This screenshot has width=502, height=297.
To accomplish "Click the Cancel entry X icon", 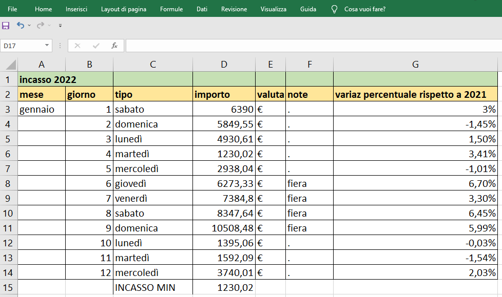I will click(77, 46).
